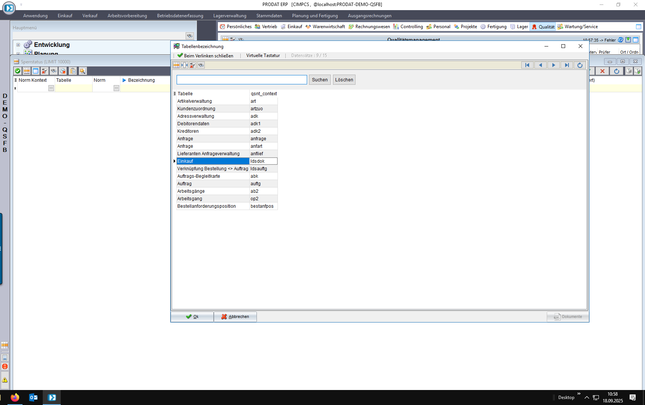Image resolution: width=645 pixels, height=405 pixels.
Task: Click the Suchen button
Action: click(319, 80)
